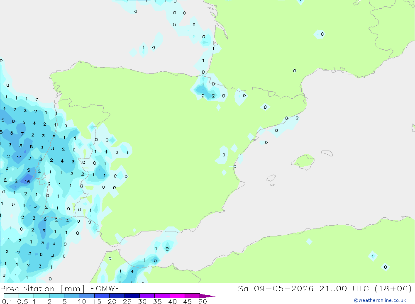Click the '25' legend scale label
The image size is (415, 304).
(x=127, y=302)
